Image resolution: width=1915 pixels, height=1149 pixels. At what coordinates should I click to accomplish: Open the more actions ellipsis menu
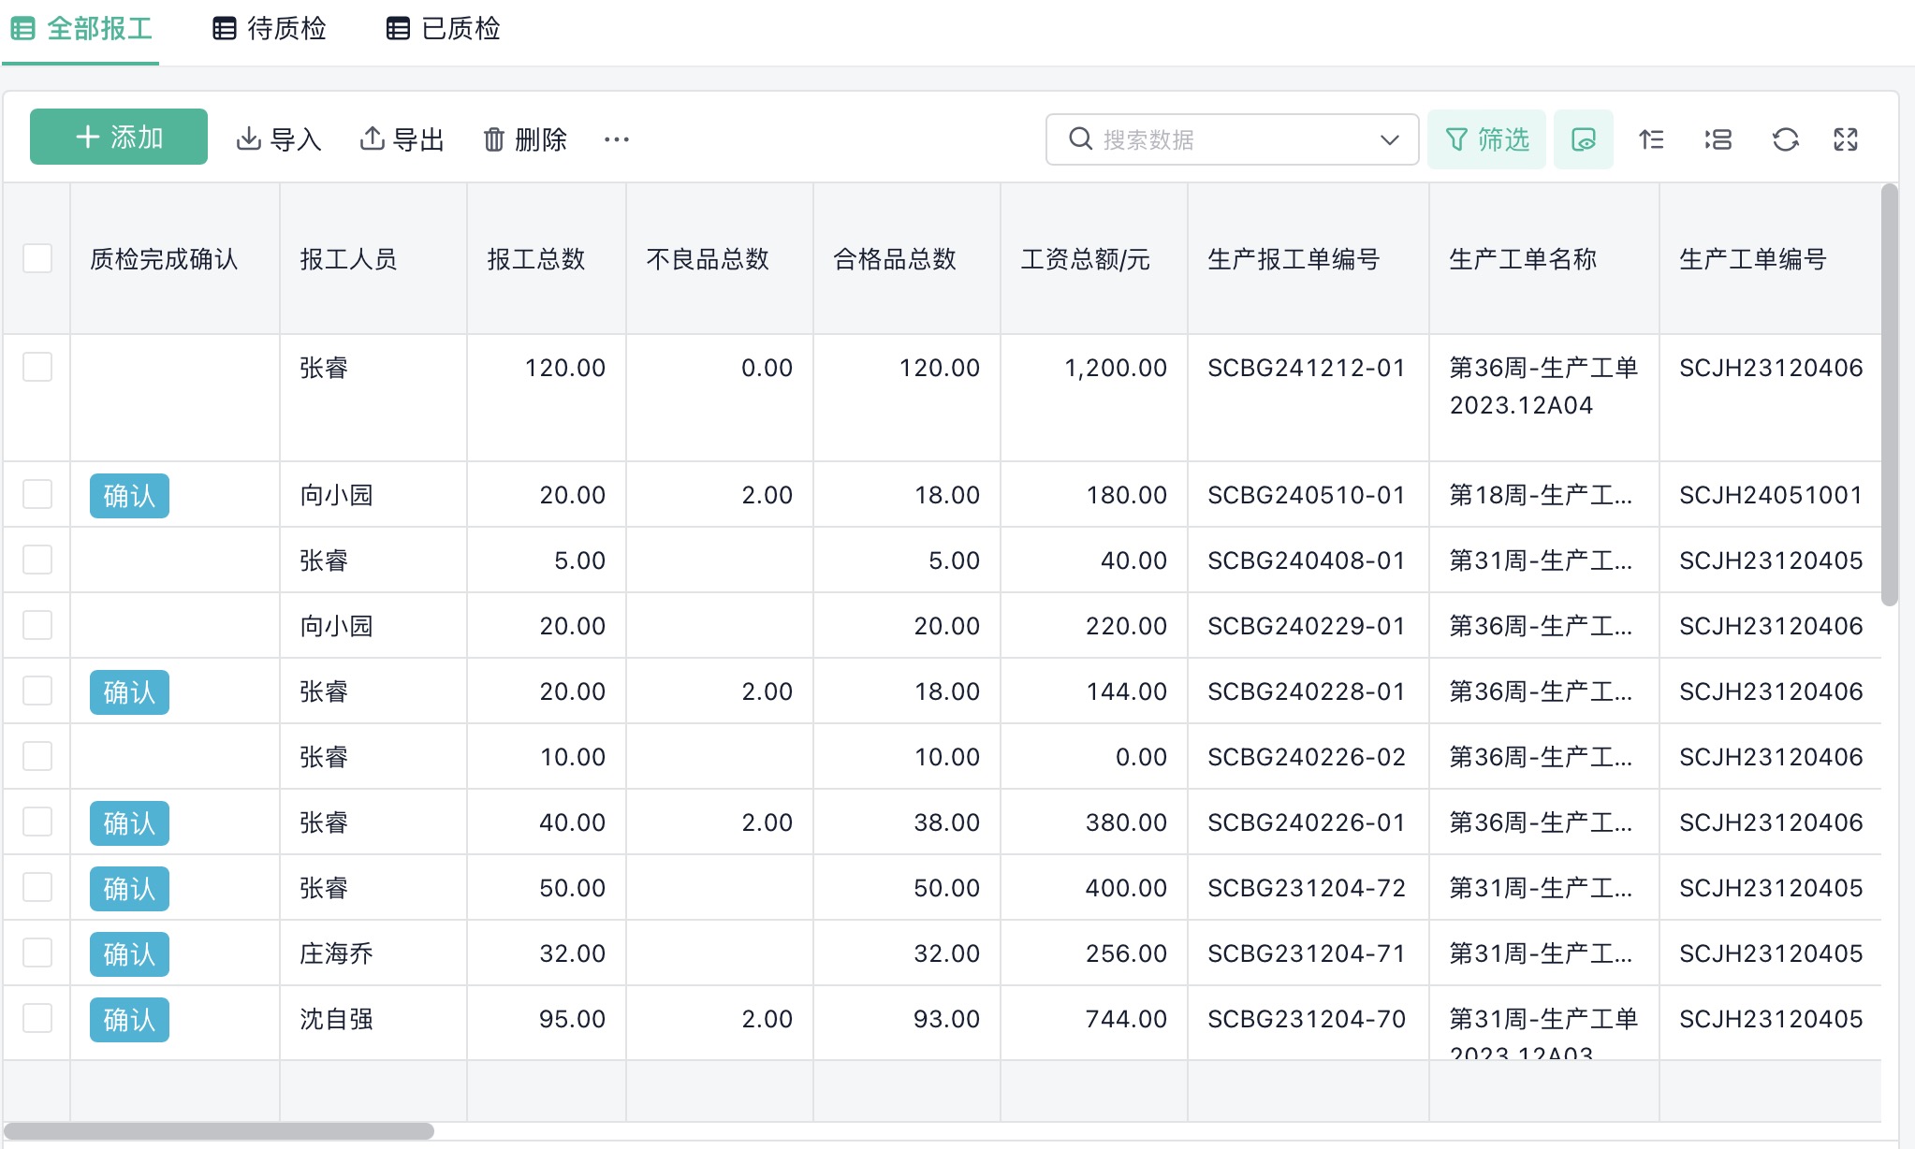click(x=617, y=139)
